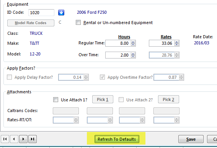Increase fourth Rates-RT/OT spinner
217x148 pixels.
176,119
